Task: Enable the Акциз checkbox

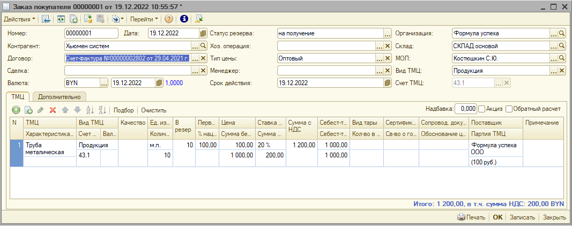Action: click(482, 109)
